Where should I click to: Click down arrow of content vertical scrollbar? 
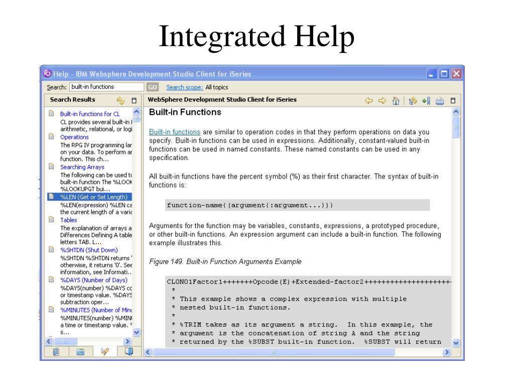(x=456, y=343)
